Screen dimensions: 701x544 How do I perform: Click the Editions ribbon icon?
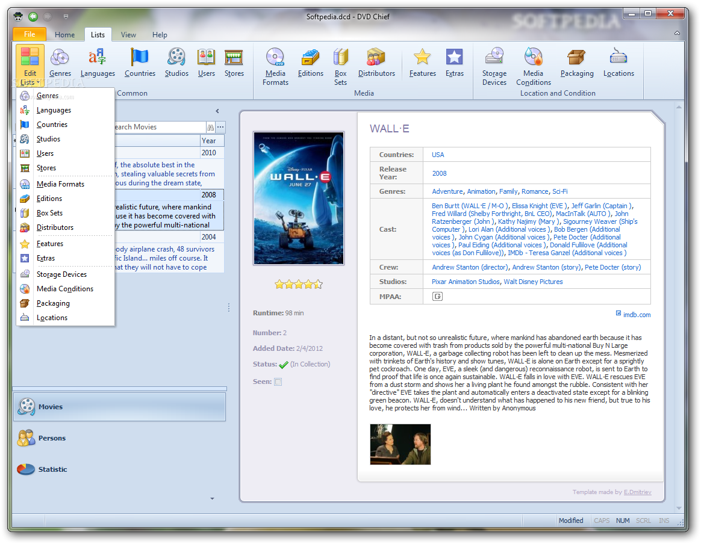(x=310, y=63)
